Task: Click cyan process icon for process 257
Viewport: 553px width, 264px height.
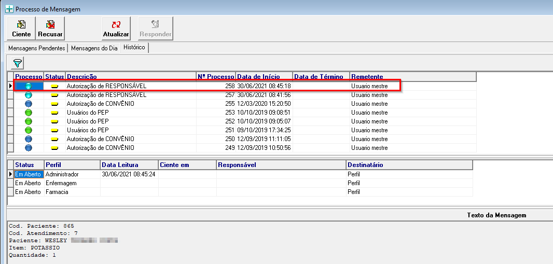Action: [x=29, y=95]
